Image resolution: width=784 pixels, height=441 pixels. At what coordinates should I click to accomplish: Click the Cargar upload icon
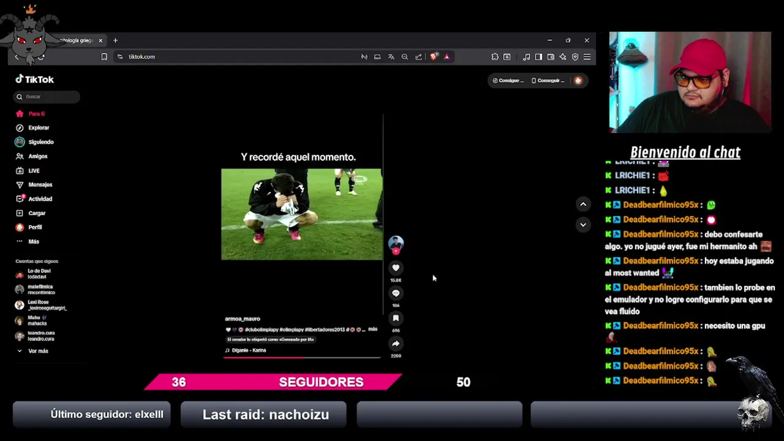pyautogui.click(x=20, y=213)
